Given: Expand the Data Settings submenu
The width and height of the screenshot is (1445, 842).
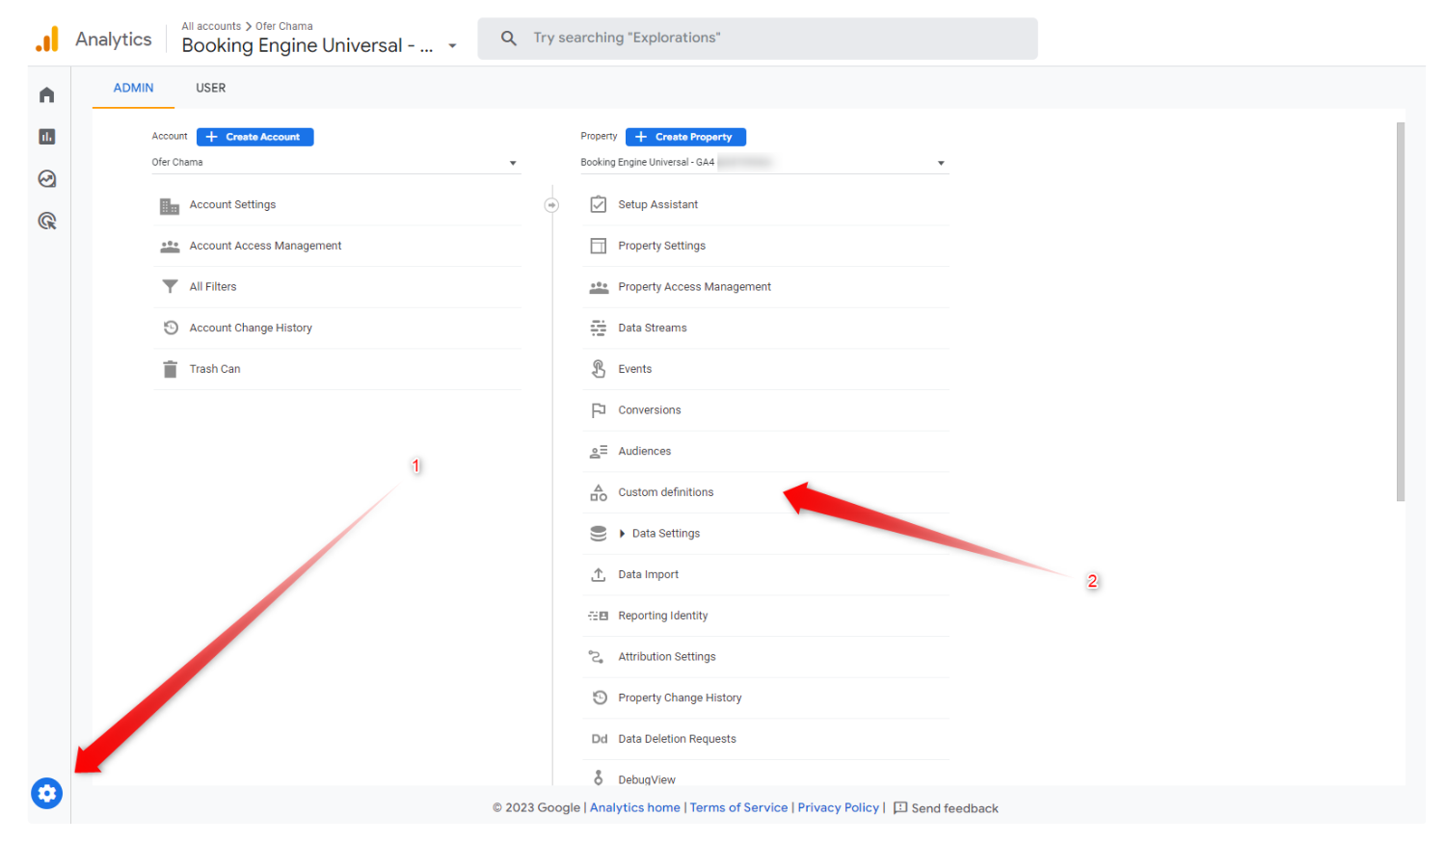Looking at the screenshot, I should tap(623, 534).
